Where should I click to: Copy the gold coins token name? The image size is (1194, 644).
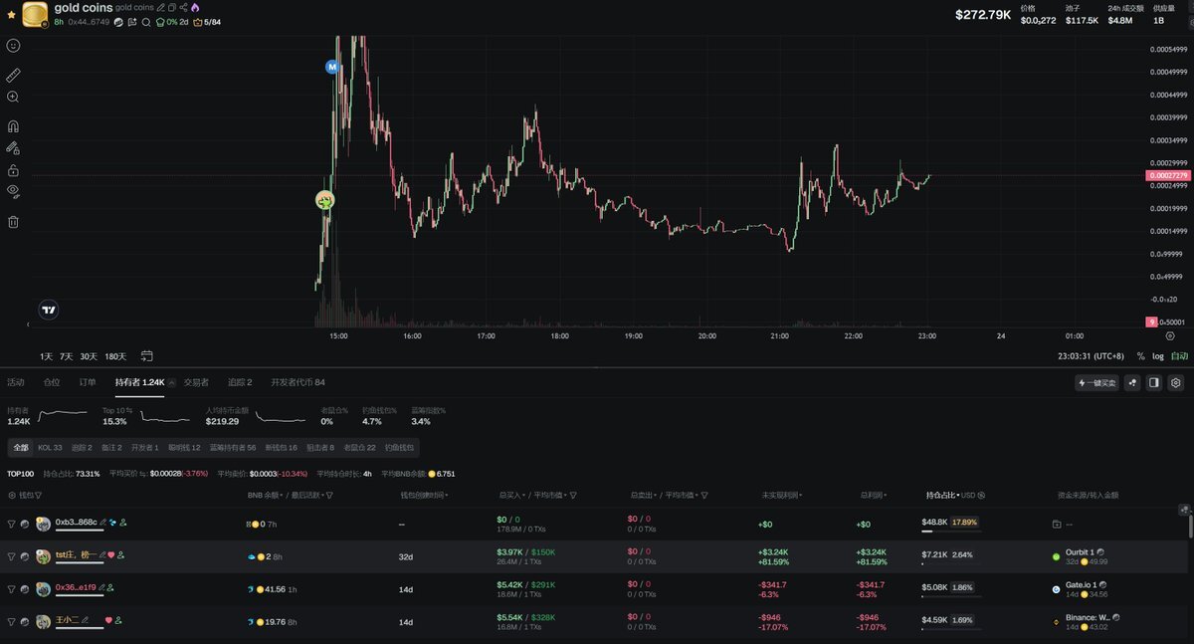tap(172, 8)
